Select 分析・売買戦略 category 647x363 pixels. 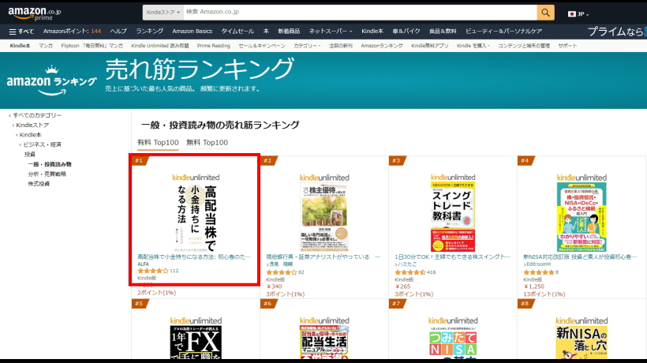click(x=47, y=174)
